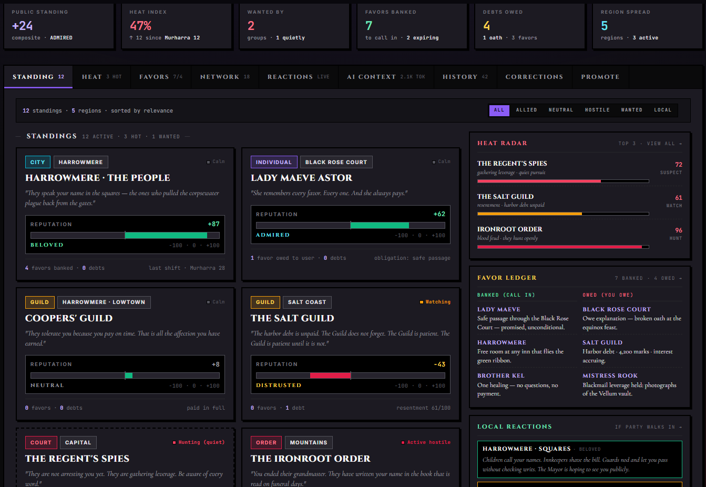Open the Region Spread stat card
The width and height of the screenshot is (706, 487).
point(648,26)
